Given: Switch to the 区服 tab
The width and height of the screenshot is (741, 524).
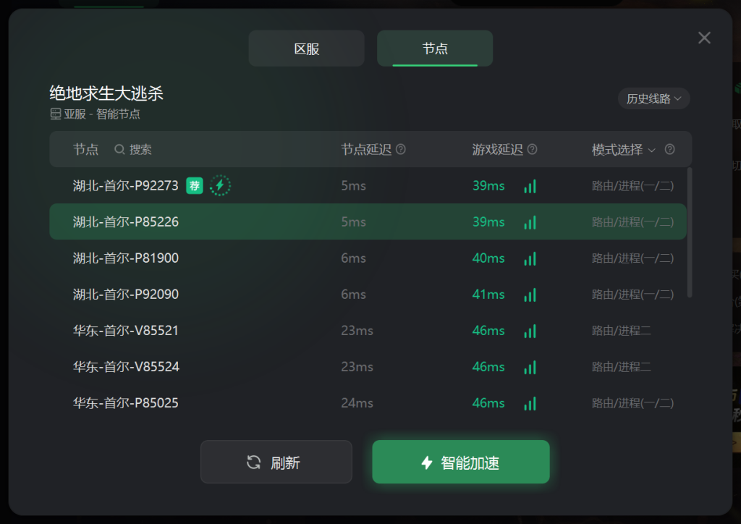Looking at the screenshot, I should (306, 48).
